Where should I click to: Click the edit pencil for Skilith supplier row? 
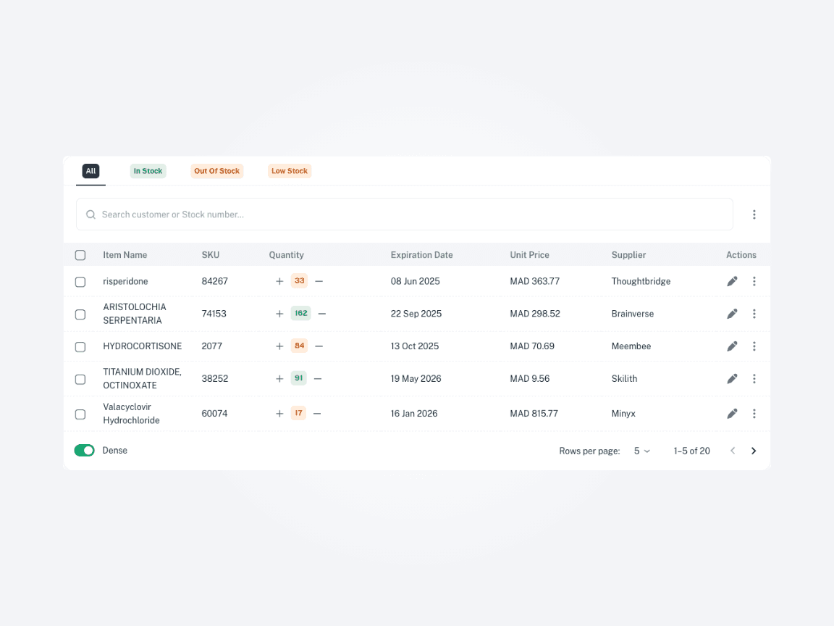click(732, 379)
